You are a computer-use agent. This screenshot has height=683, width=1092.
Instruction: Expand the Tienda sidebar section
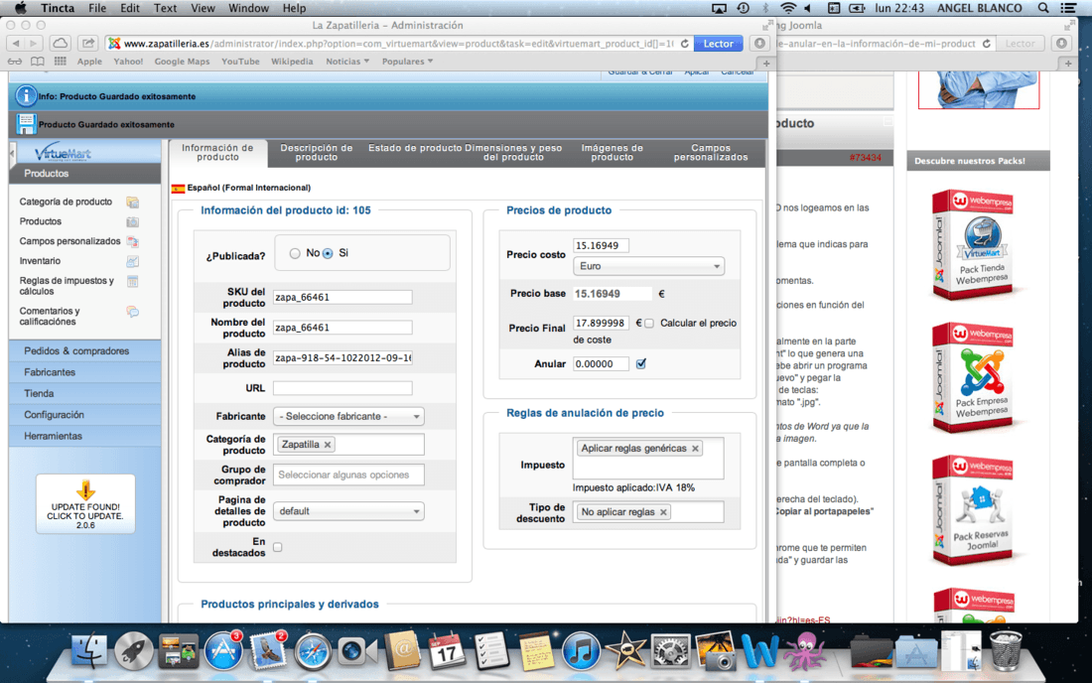[x=85, y=393]
